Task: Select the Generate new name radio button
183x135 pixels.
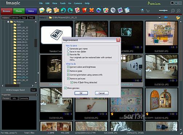Action: (68, 49)
